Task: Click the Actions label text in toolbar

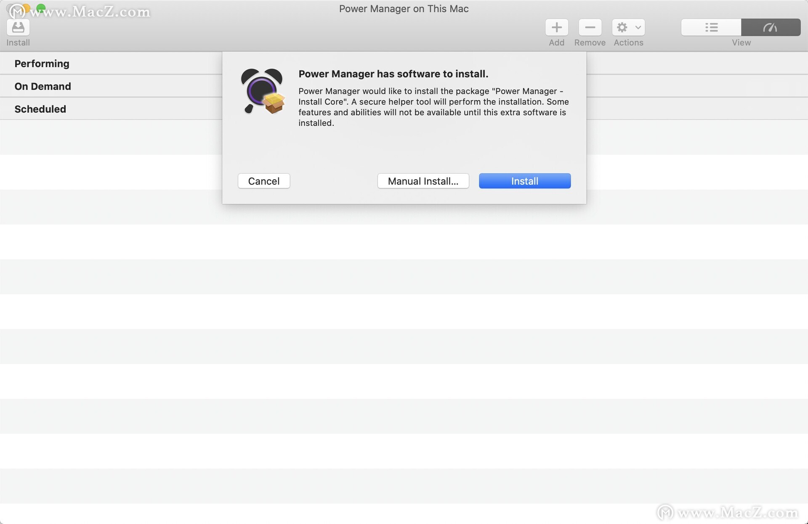Action: [628, 42]
